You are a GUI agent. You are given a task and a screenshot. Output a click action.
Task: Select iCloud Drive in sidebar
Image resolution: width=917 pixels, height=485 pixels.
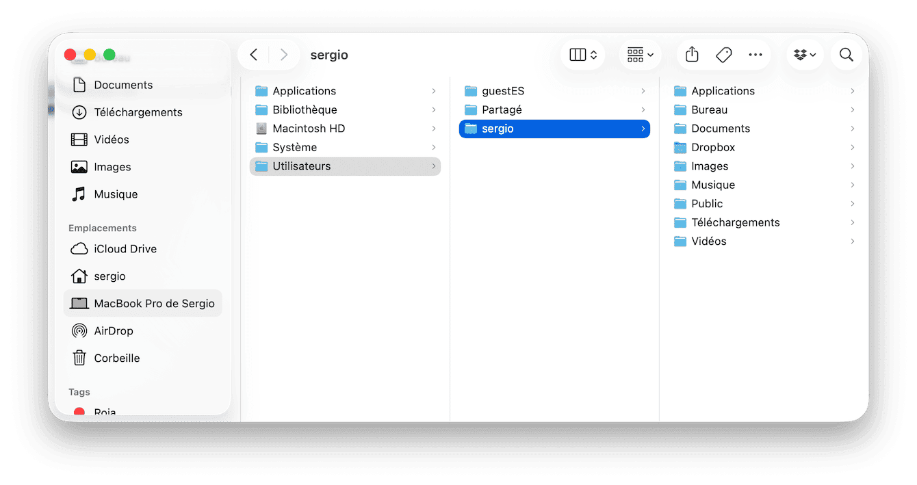tap(125, 249)
